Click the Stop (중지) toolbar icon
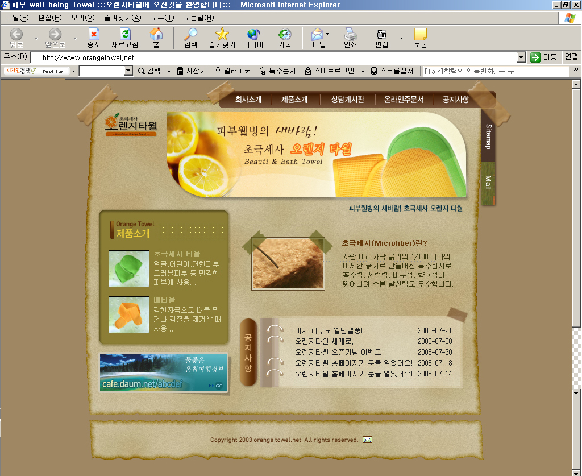The height and width of the screenshot is (476, 582). pyautogui.click(x=93, y=38)
